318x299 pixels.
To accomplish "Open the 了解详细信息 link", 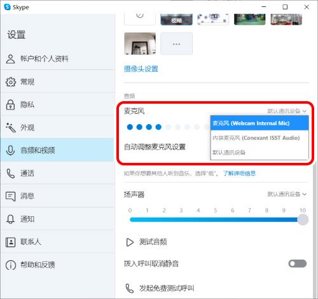I will click(239, 174).
